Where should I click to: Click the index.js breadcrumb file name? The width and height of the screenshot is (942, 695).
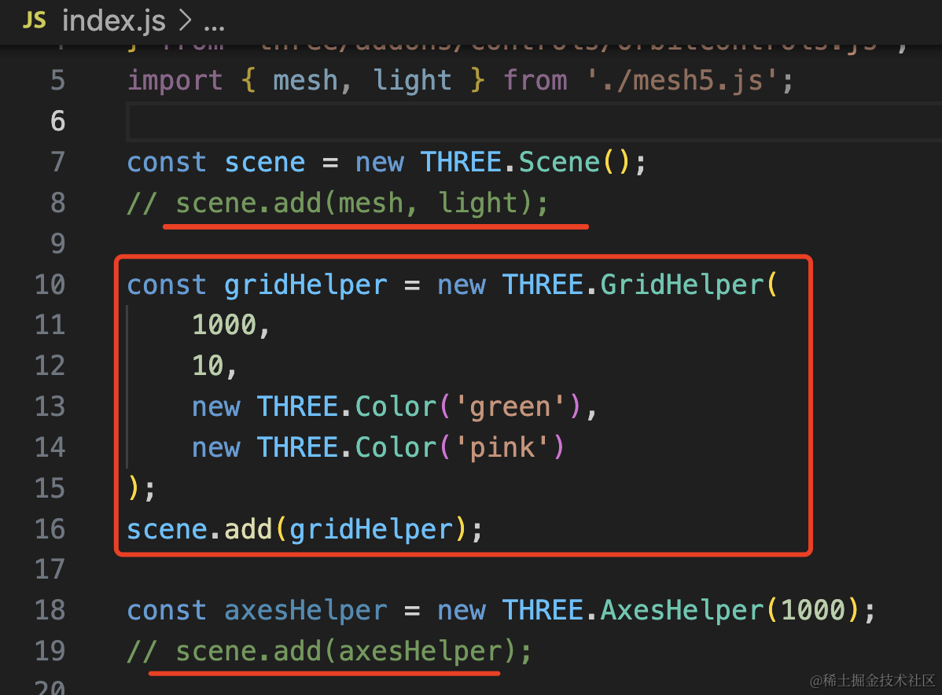pos(113,22)
